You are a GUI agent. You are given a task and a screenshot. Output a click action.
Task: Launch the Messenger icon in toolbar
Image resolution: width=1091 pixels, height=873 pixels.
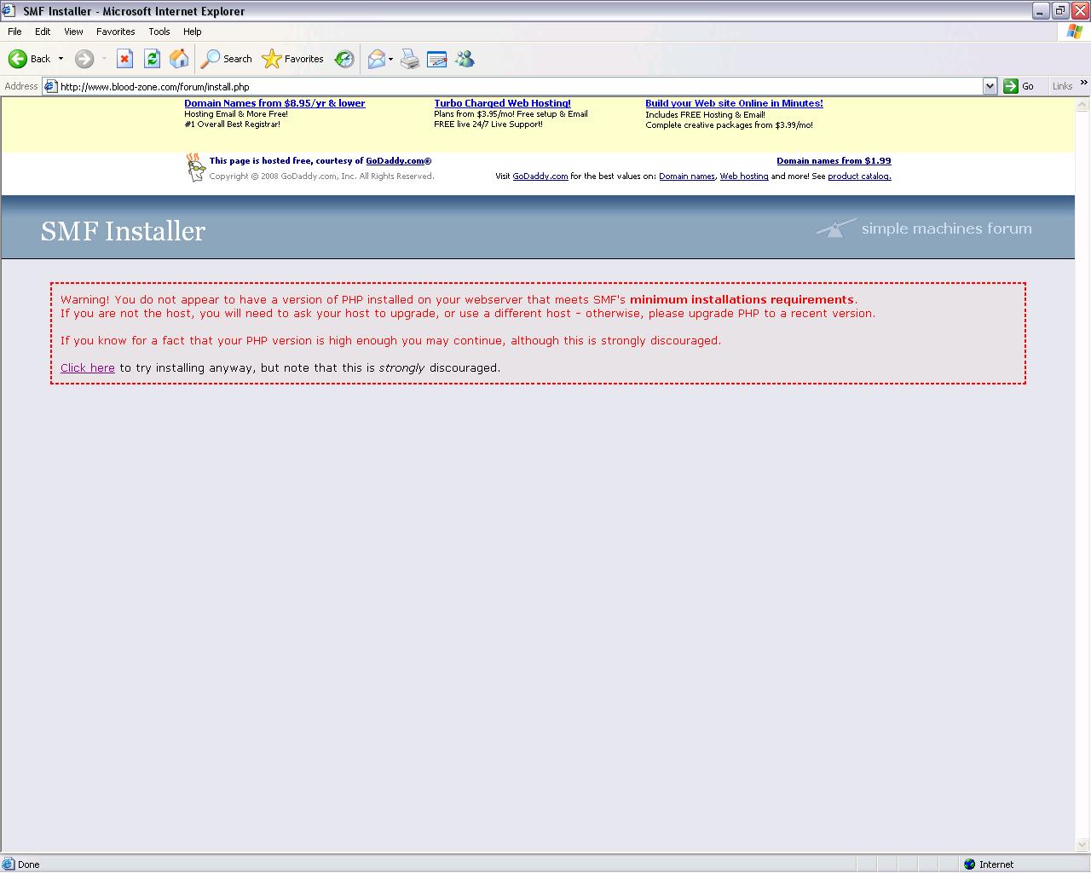(x=465, y=59)
